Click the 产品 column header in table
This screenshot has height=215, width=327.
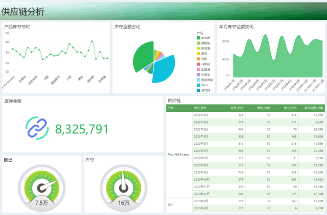click(171, 108)
